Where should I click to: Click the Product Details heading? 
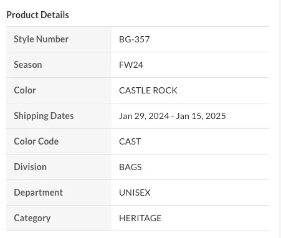(x=37, y=15)
